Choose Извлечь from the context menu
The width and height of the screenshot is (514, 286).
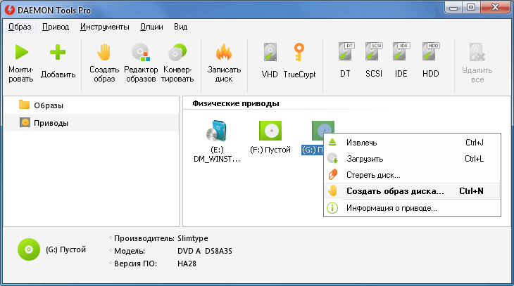pyautogui.click(x=361, y=143)
